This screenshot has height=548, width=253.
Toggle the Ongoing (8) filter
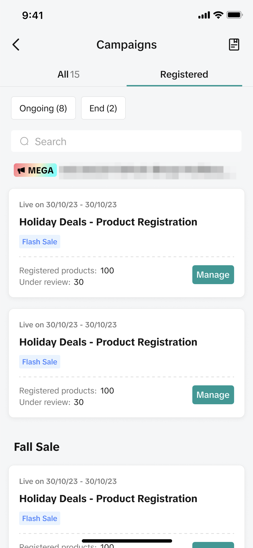[43, 108]
